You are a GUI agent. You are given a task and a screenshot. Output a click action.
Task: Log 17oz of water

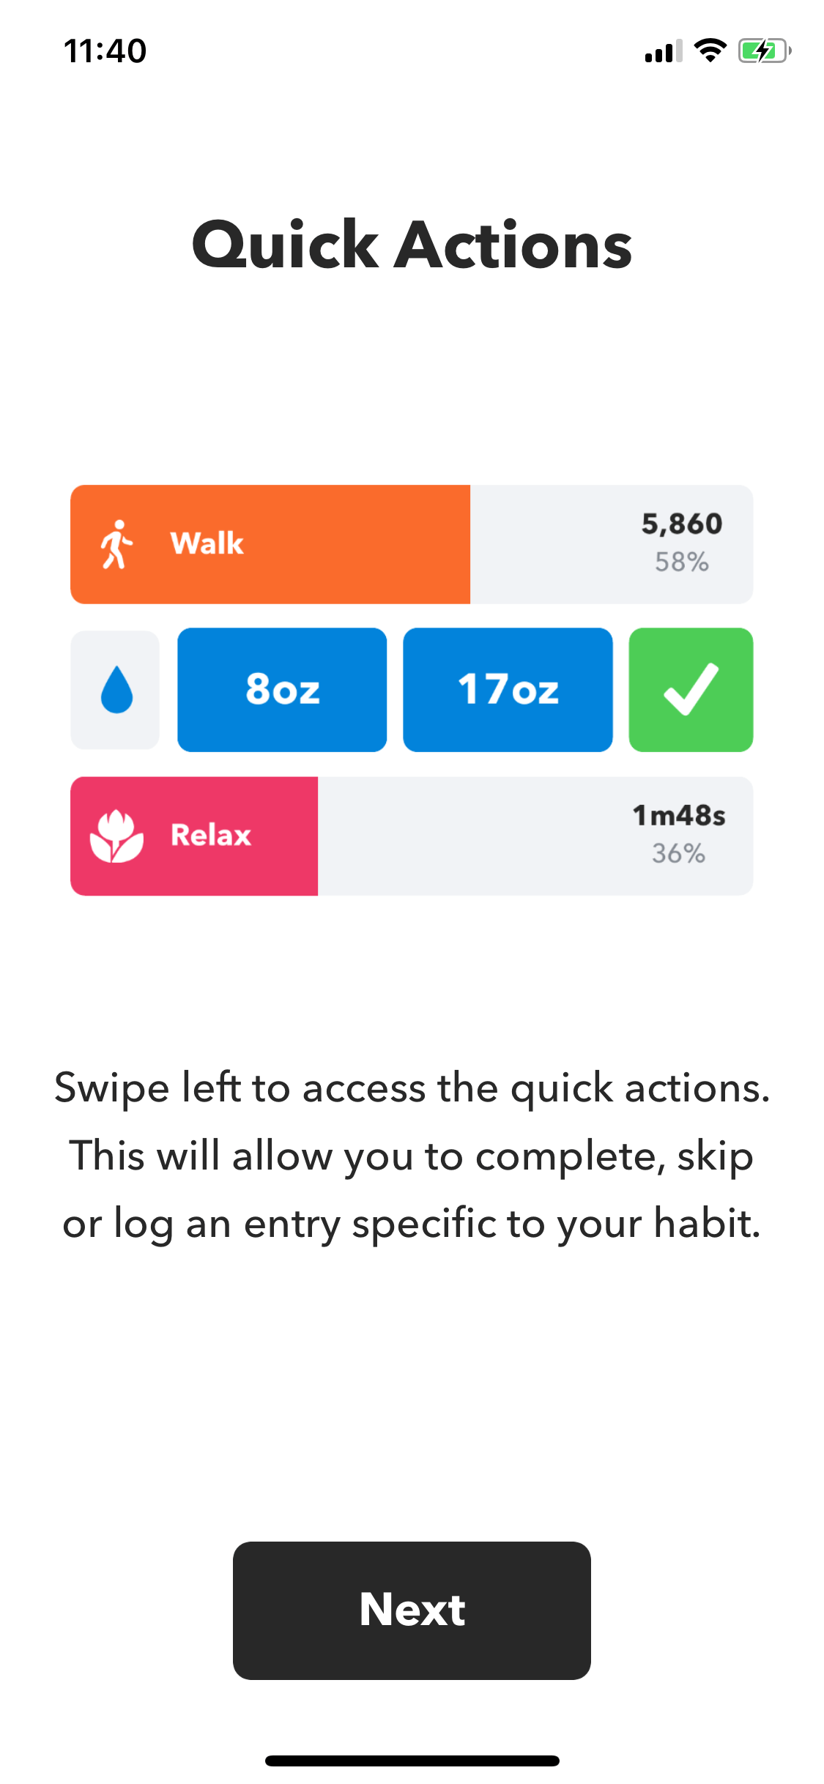click(508, 690)
